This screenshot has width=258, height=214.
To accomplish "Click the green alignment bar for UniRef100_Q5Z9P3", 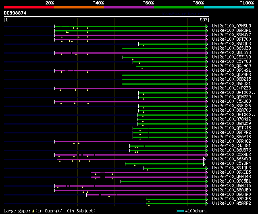I will pos(164,75).
